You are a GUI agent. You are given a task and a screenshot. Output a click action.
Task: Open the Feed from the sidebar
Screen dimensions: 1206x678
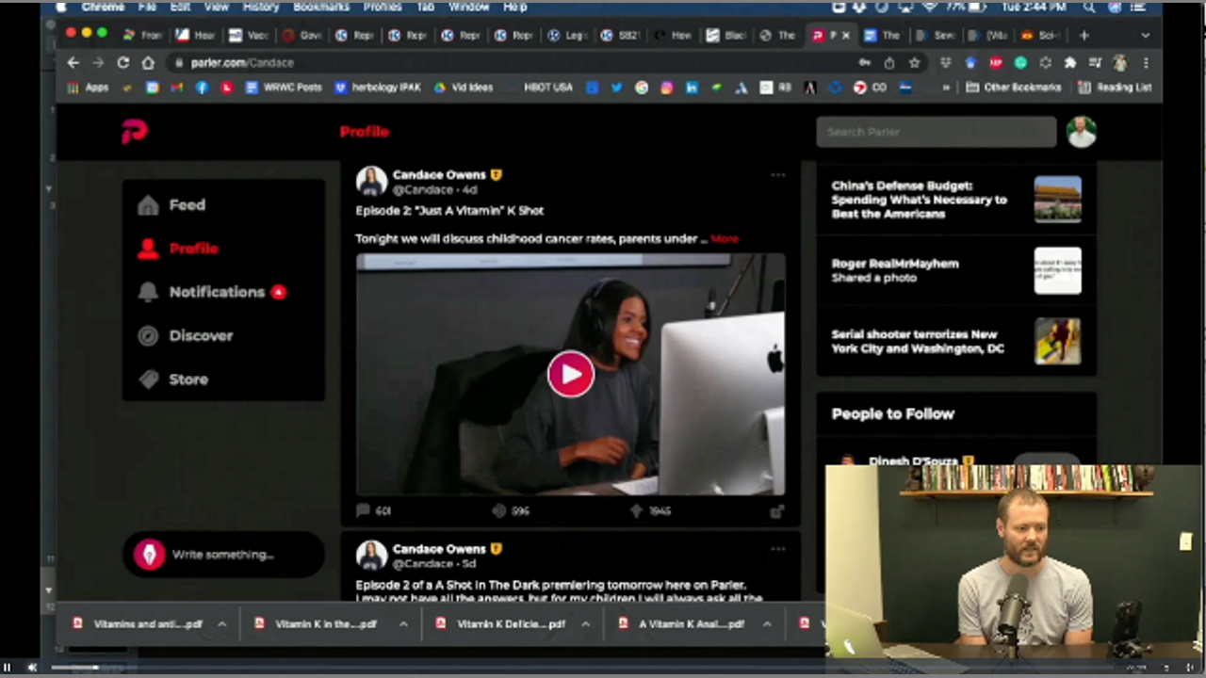[186, 205]
